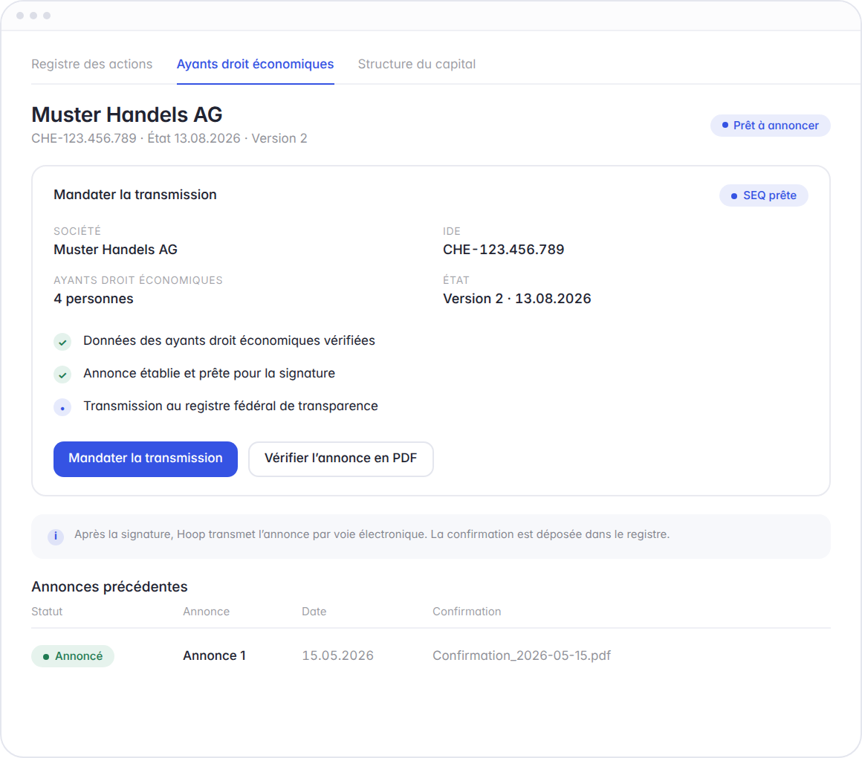Click the green check beside Données vérifiées
Image resolution: width=862 pixels, height=758 pixels.
click(62, 342)
